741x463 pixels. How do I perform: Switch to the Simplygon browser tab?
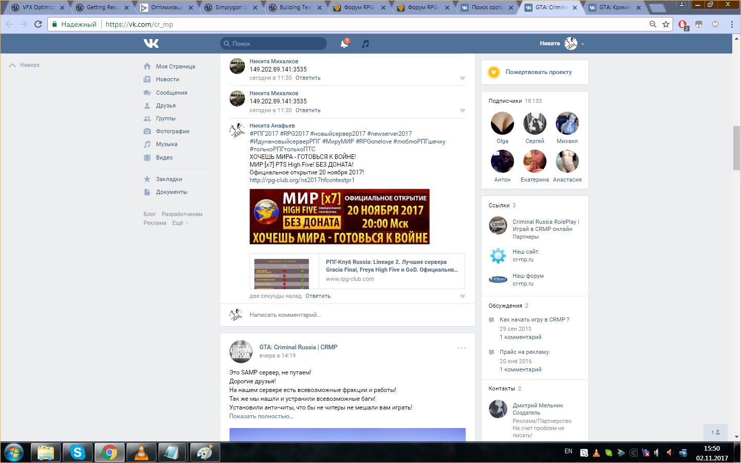tap(232, 8)
